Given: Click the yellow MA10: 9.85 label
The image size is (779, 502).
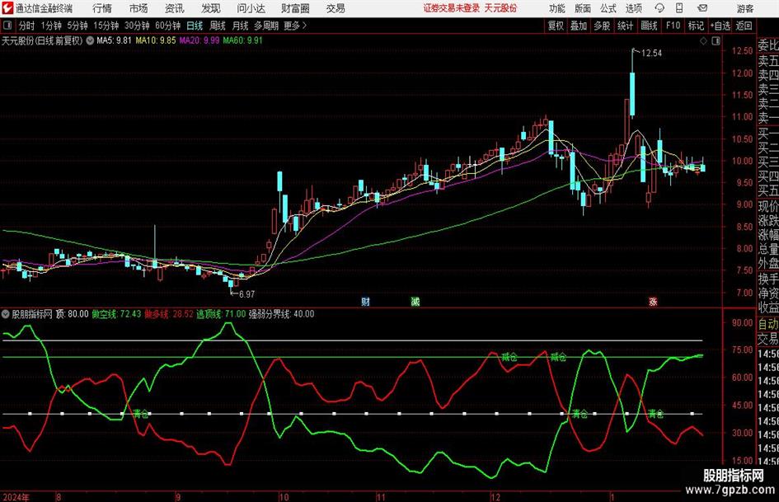Looking at the screenshot, I should click(x=156, y=40).
